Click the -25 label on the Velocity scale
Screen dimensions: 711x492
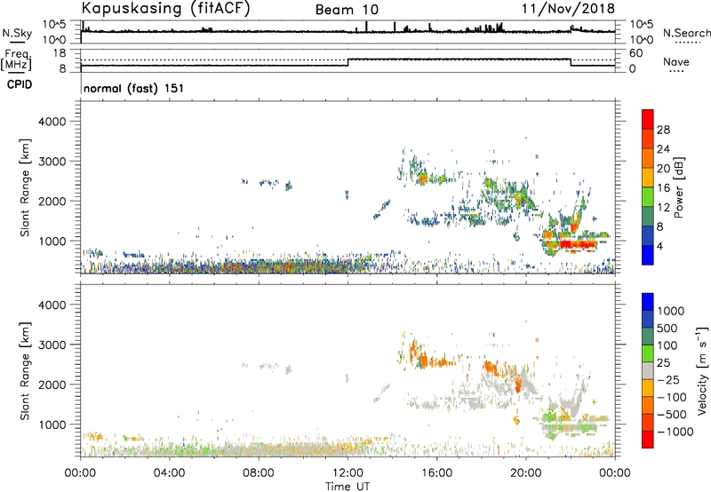click(668, 379)
